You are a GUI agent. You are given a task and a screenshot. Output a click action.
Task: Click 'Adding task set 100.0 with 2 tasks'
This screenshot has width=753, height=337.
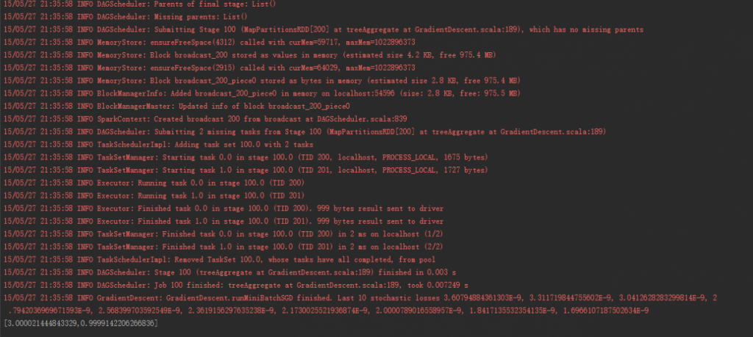pyautogui.click(x=159, y=145)
